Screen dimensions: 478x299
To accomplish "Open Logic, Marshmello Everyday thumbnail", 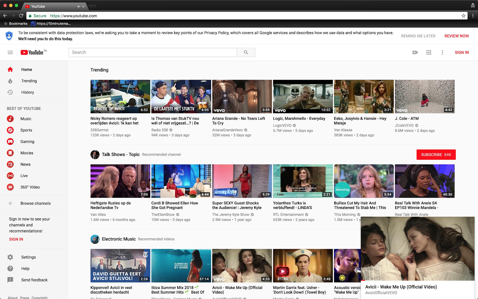I will pyautogui.click(x=303, y=96).
